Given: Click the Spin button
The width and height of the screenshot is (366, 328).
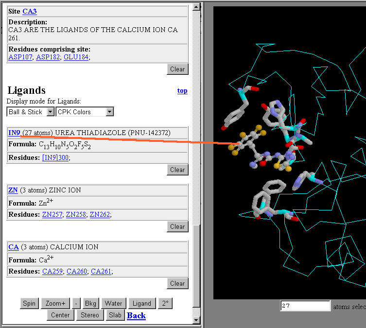Looking at the screenshot, I should coord(29,304).
